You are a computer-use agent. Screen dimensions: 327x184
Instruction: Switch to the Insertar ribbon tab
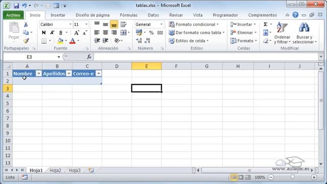click(x=58, y=15)
